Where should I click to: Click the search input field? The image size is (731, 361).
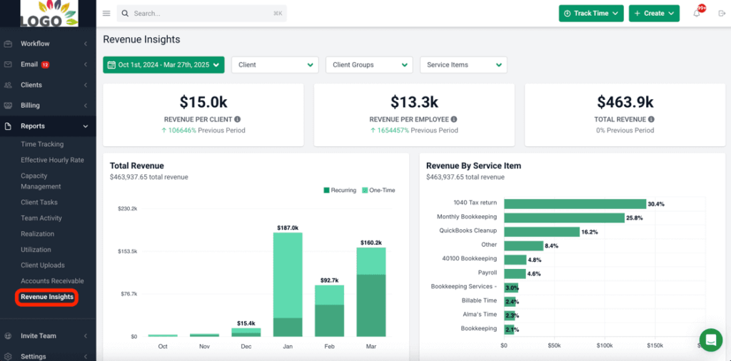[201, 14]
